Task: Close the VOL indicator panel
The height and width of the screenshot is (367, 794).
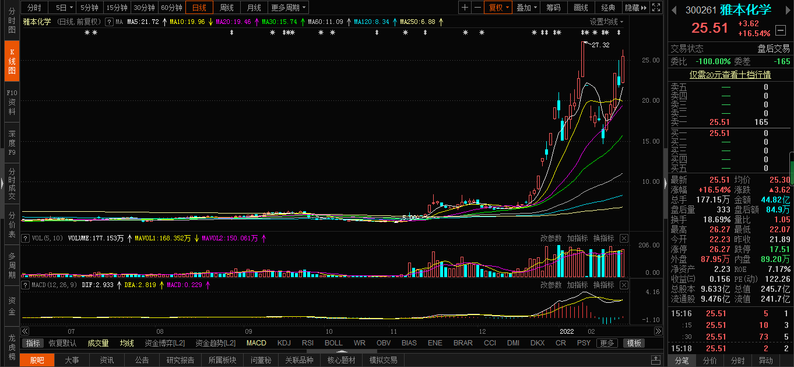Action: pos(624,238)
